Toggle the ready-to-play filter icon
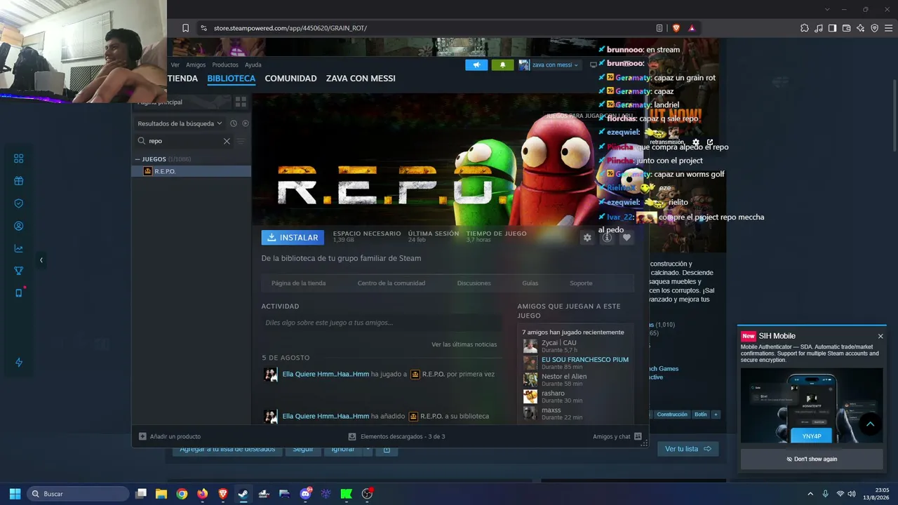The image size is (898, 505). pos(246,123)
